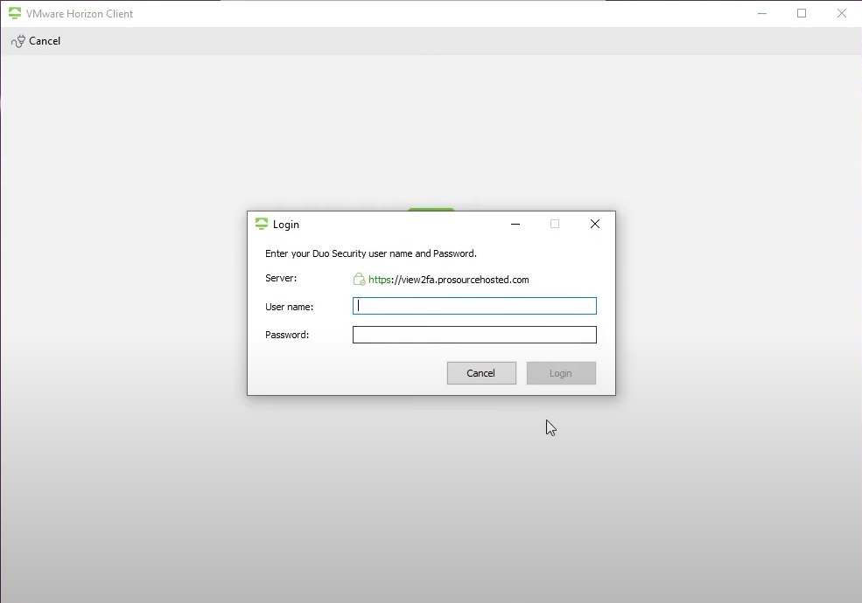Click the Server label in the dialog
The height and width of the screenshot is (603, 862).
(281, 279)
